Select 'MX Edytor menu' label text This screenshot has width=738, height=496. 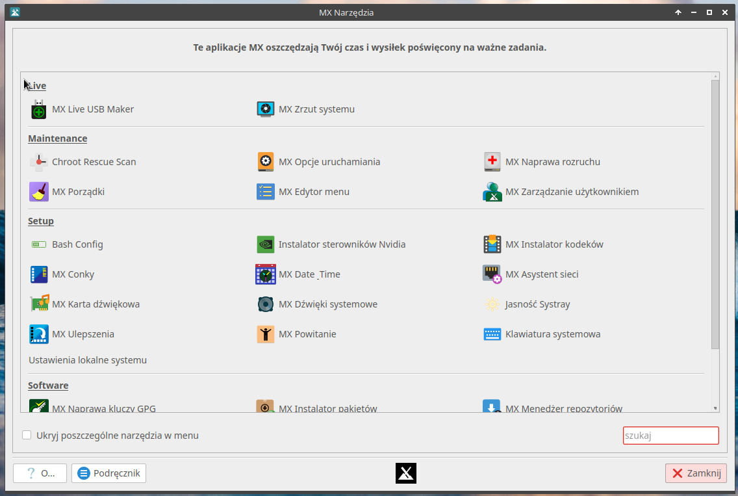pyautogui.click(x=314, y=192)
